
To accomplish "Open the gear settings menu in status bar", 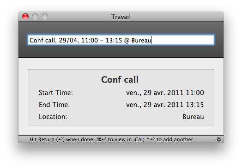I will coord(219,139).
